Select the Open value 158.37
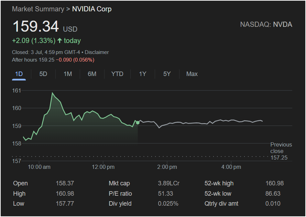 (65, 183)
